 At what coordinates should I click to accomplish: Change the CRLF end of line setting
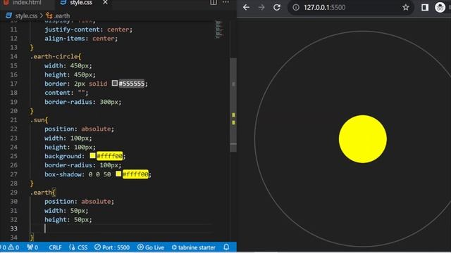(55, 247)
